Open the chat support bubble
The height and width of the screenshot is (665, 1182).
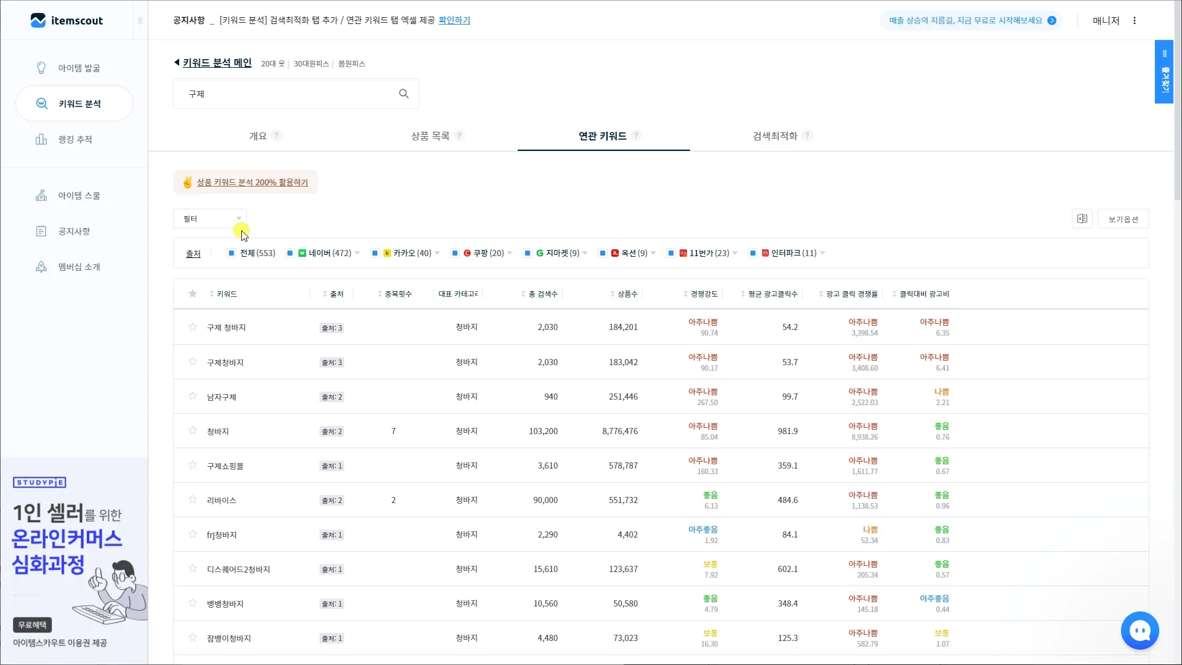tap(1140, 631)
